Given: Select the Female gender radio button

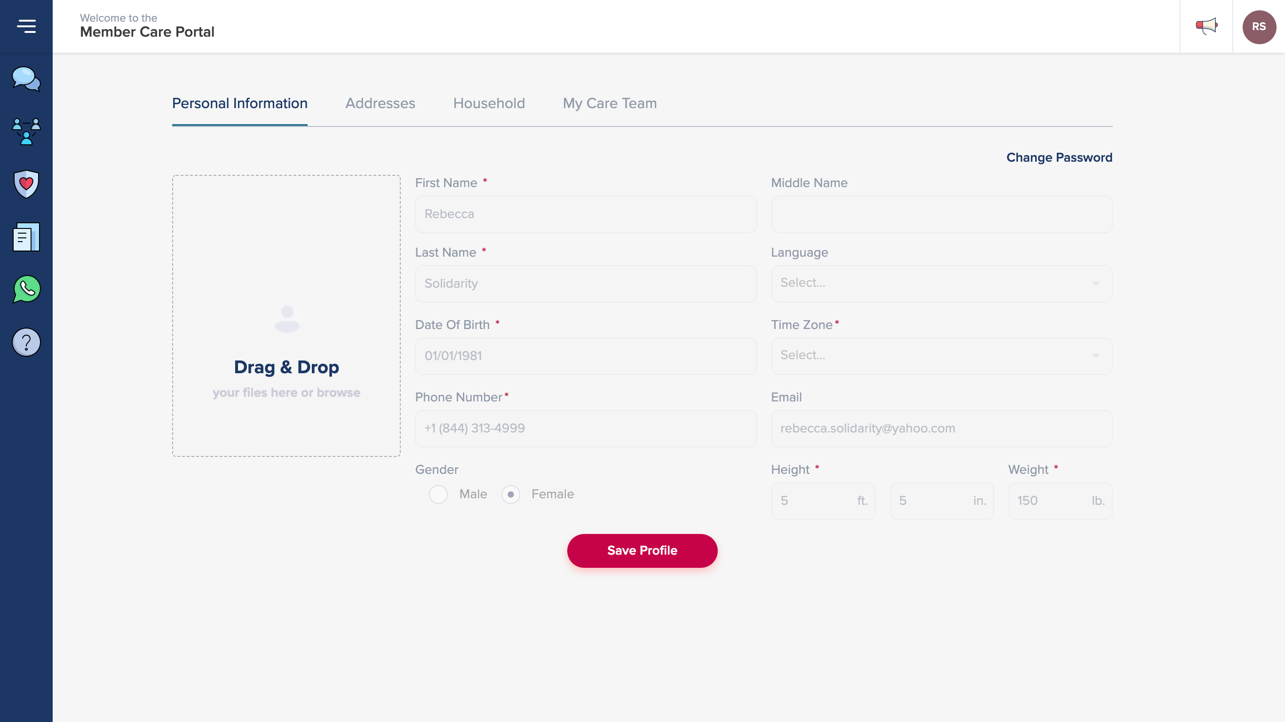Looking at the screenshot, I should click(510, 494).
